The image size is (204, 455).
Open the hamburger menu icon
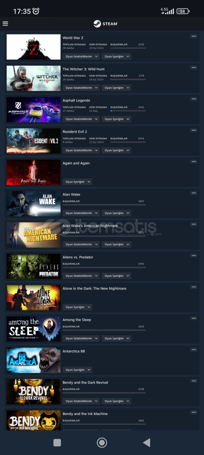coord(5,24)
